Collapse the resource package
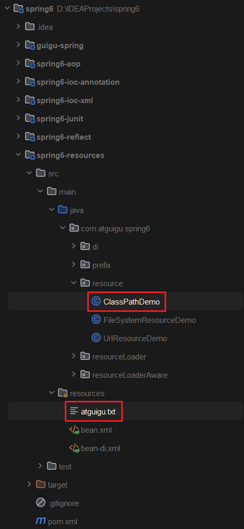Viewport: 244px width, 529px height. (74, 283)
